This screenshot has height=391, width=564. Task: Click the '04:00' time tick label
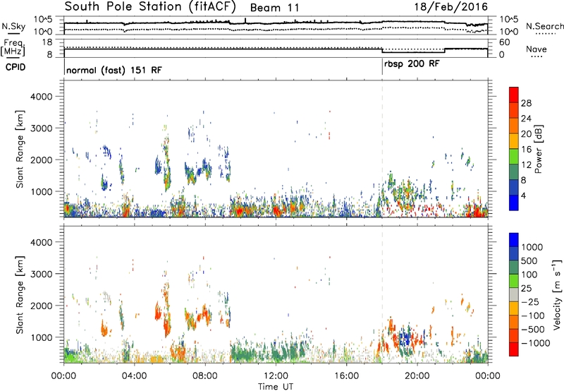pyautogui.click(x=134, y=376)
